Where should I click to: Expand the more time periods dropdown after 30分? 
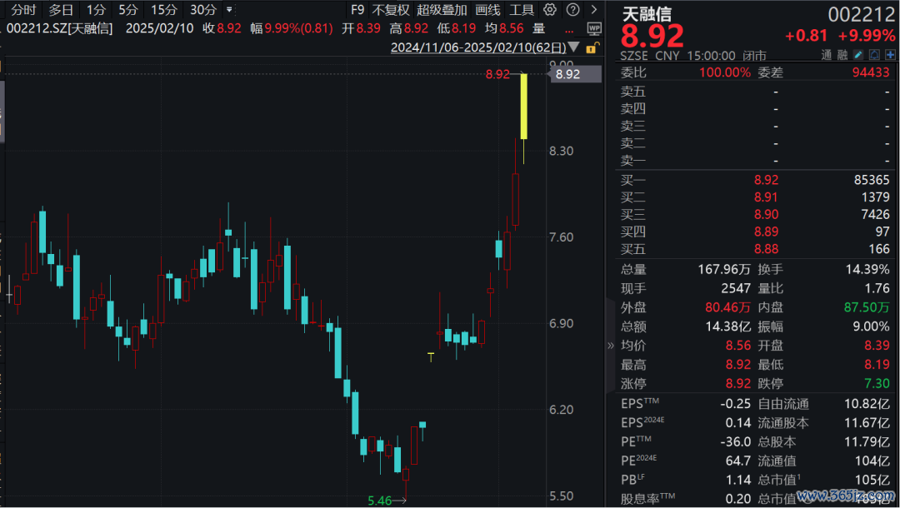pos(229,10)
